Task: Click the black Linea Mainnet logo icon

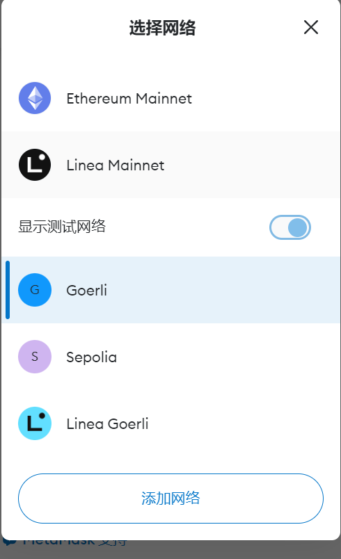Action: point(35,165)
